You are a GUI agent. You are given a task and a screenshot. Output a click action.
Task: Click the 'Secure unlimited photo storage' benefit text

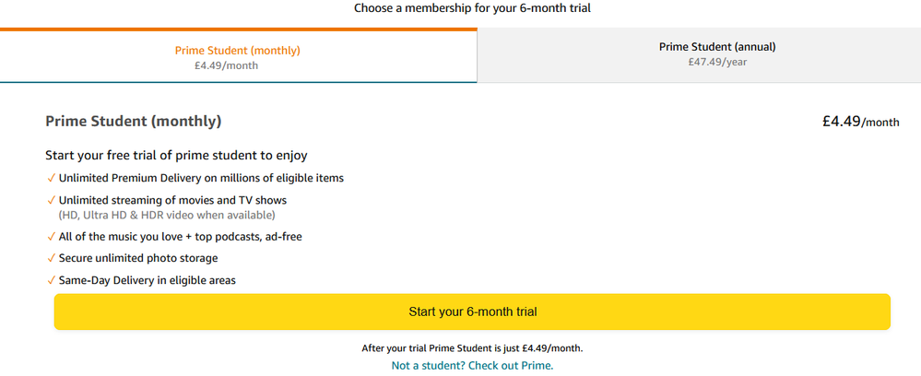coord(138,259)
